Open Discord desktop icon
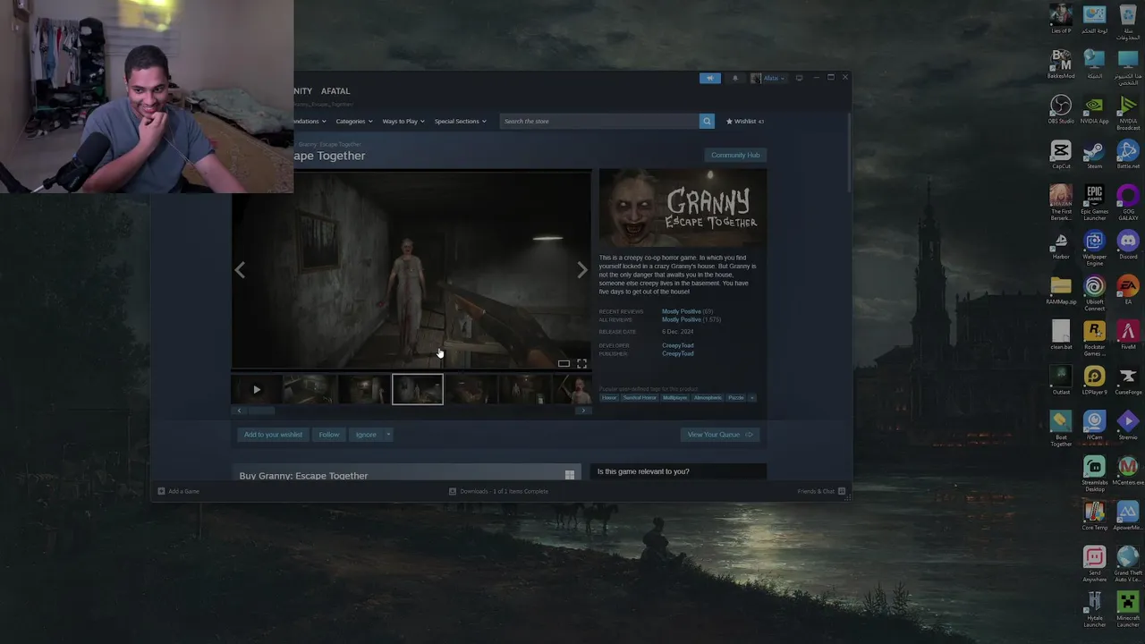 click(x=1128, y=246)
